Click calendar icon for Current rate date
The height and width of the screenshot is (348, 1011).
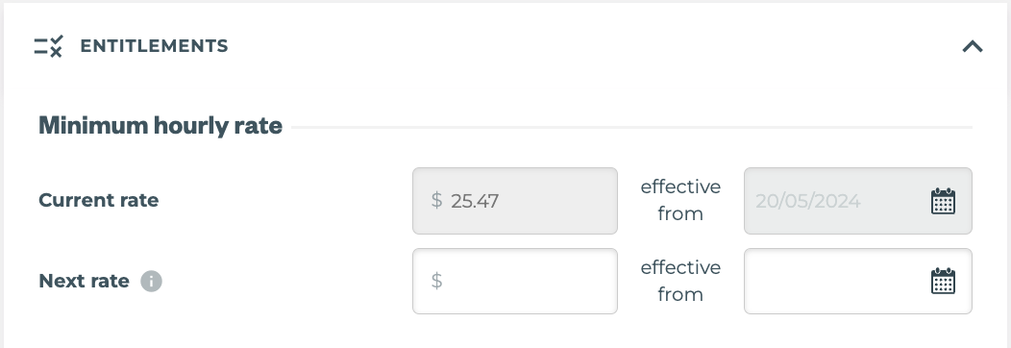(x=943, y=201)
